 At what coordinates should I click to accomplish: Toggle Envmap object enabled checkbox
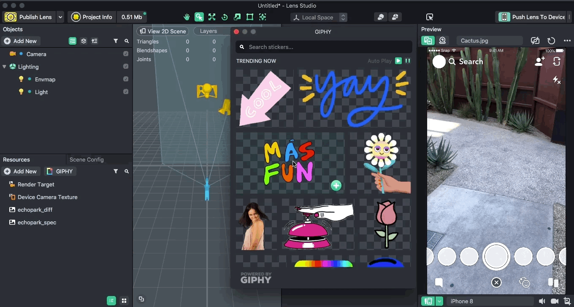[126, 79]
